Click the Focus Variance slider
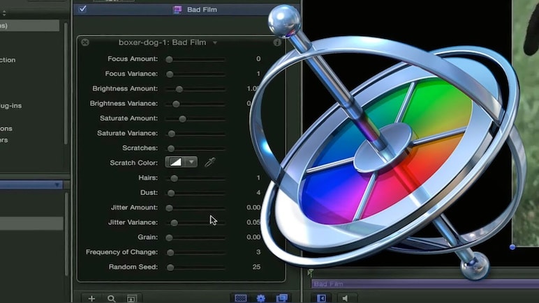This screenshot has height=303, width=539. point(195,74)
